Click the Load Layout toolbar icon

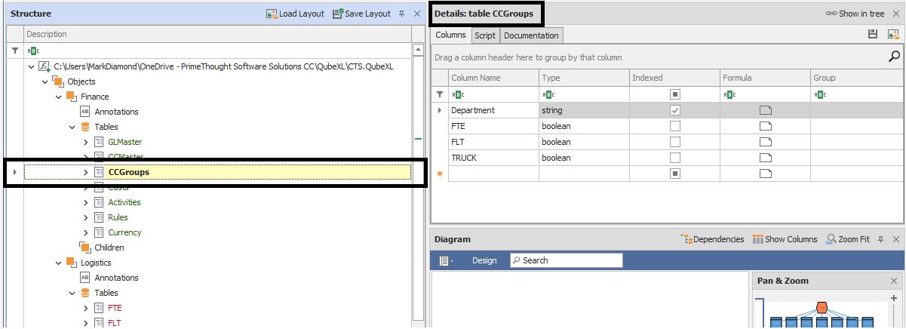[x=272, y=14]
